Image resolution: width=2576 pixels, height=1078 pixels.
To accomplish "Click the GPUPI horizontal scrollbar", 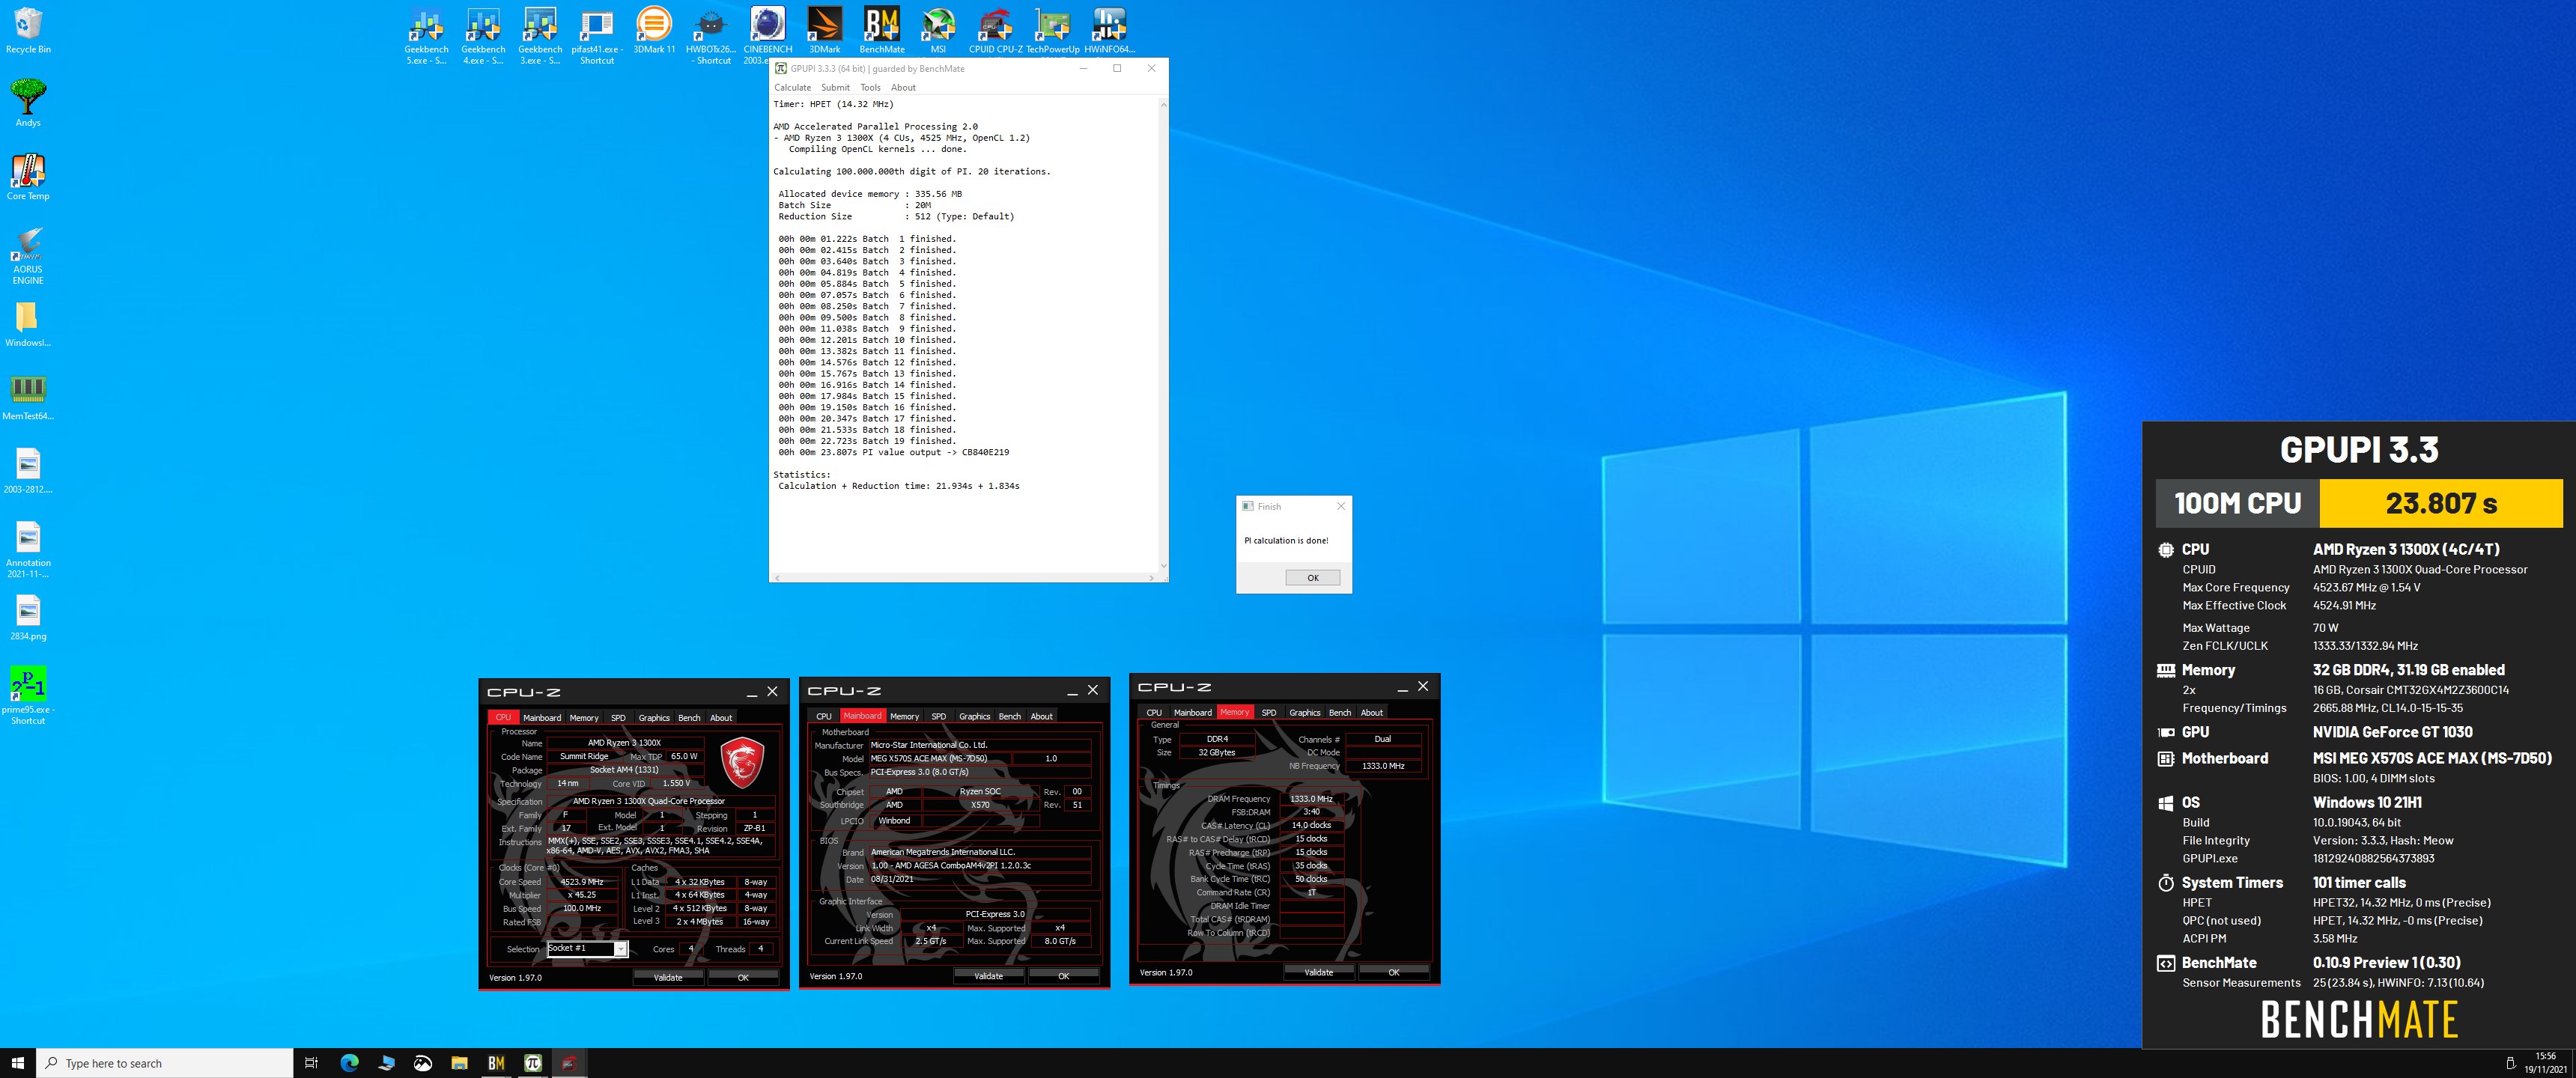I will (964, 577).
